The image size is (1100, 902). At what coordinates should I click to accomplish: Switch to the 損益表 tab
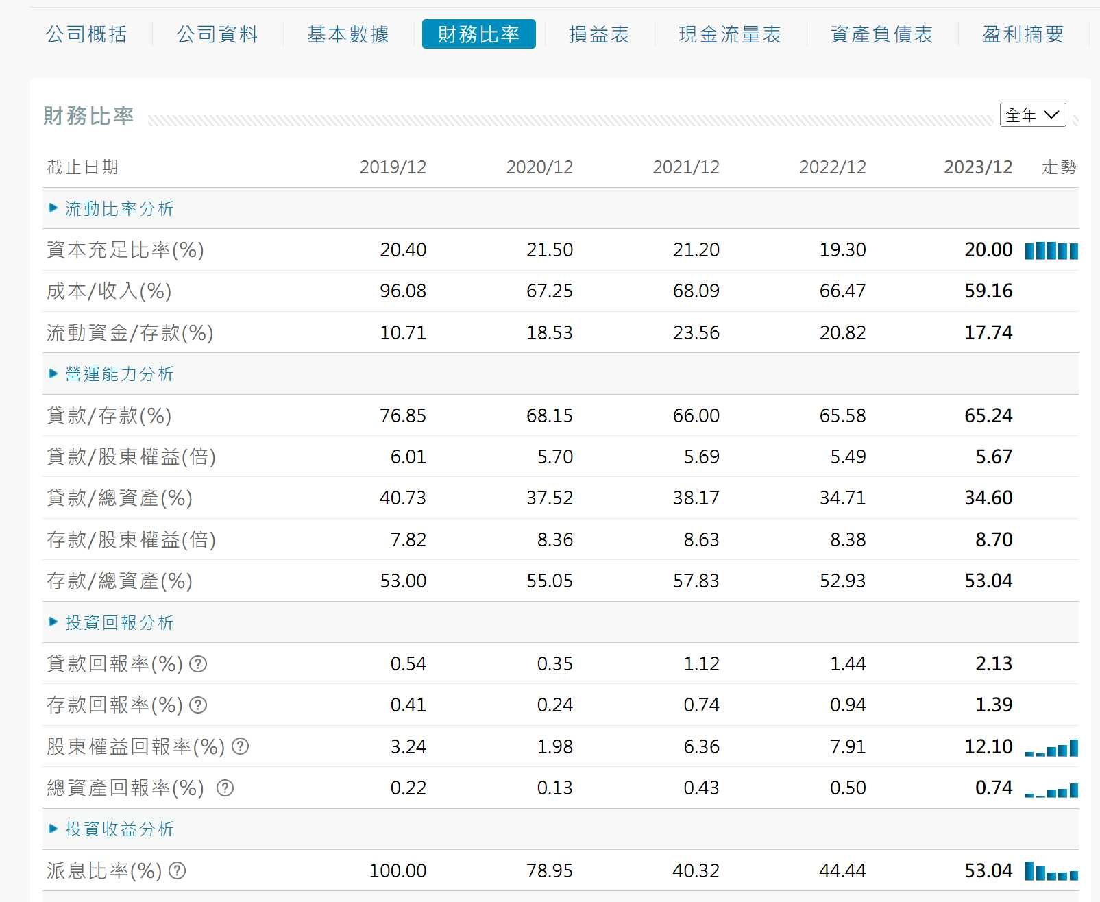point(599,34)
